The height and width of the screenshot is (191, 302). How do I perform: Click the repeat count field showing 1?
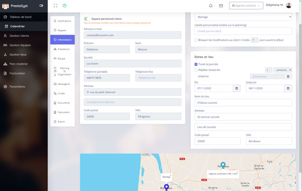coord(268,70)
